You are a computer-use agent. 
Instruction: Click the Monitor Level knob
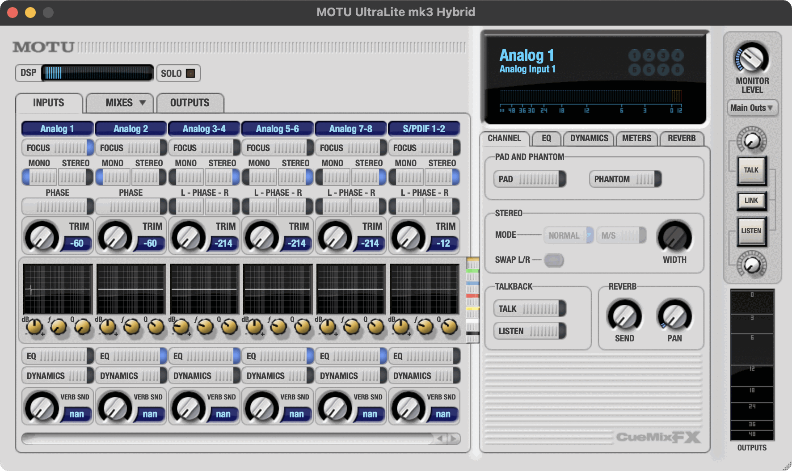tap(752, 58)
